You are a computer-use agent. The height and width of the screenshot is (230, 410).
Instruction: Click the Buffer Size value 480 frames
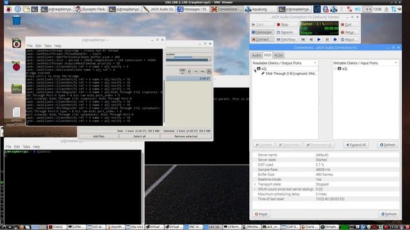(324, 174)
